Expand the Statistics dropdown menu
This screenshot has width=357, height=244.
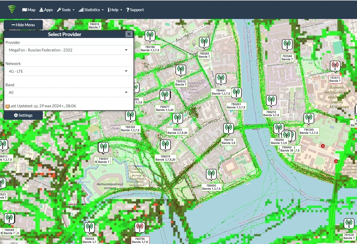pyautogui.click(x=91, y=10)
